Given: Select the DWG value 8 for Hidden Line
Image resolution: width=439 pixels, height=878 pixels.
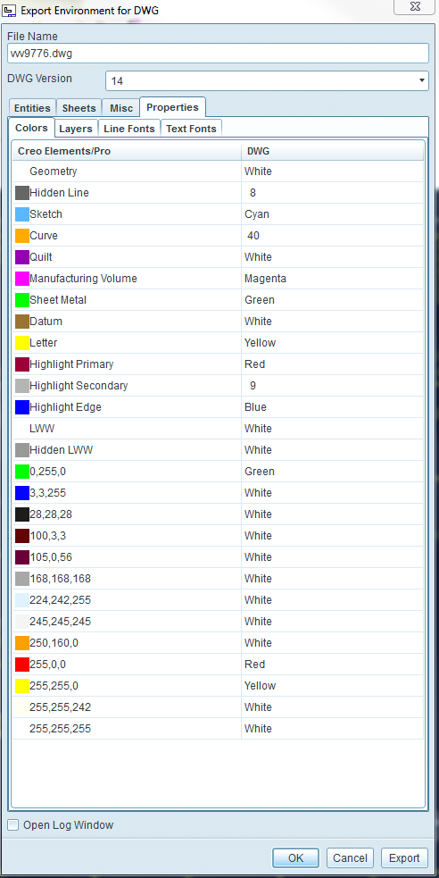Looking at the screenshot, I should [253, 193].
